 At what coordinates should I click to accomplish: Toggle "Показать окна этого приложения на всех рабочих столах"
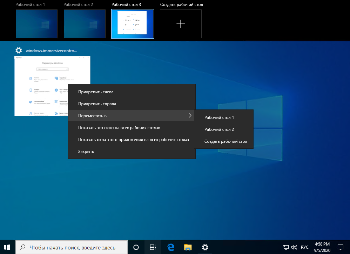tap(133, 140)
